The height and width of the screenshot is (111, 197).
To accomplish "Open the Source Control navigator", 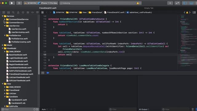I will tap(4, 12).
